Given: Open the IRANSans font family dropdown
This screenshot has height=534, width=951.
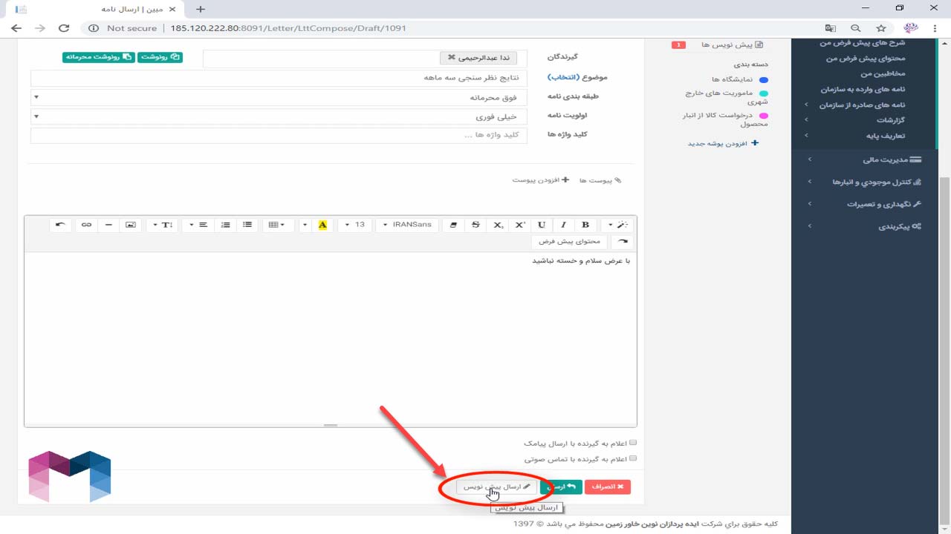Looking at the screenshot, I should click(407, 225).
